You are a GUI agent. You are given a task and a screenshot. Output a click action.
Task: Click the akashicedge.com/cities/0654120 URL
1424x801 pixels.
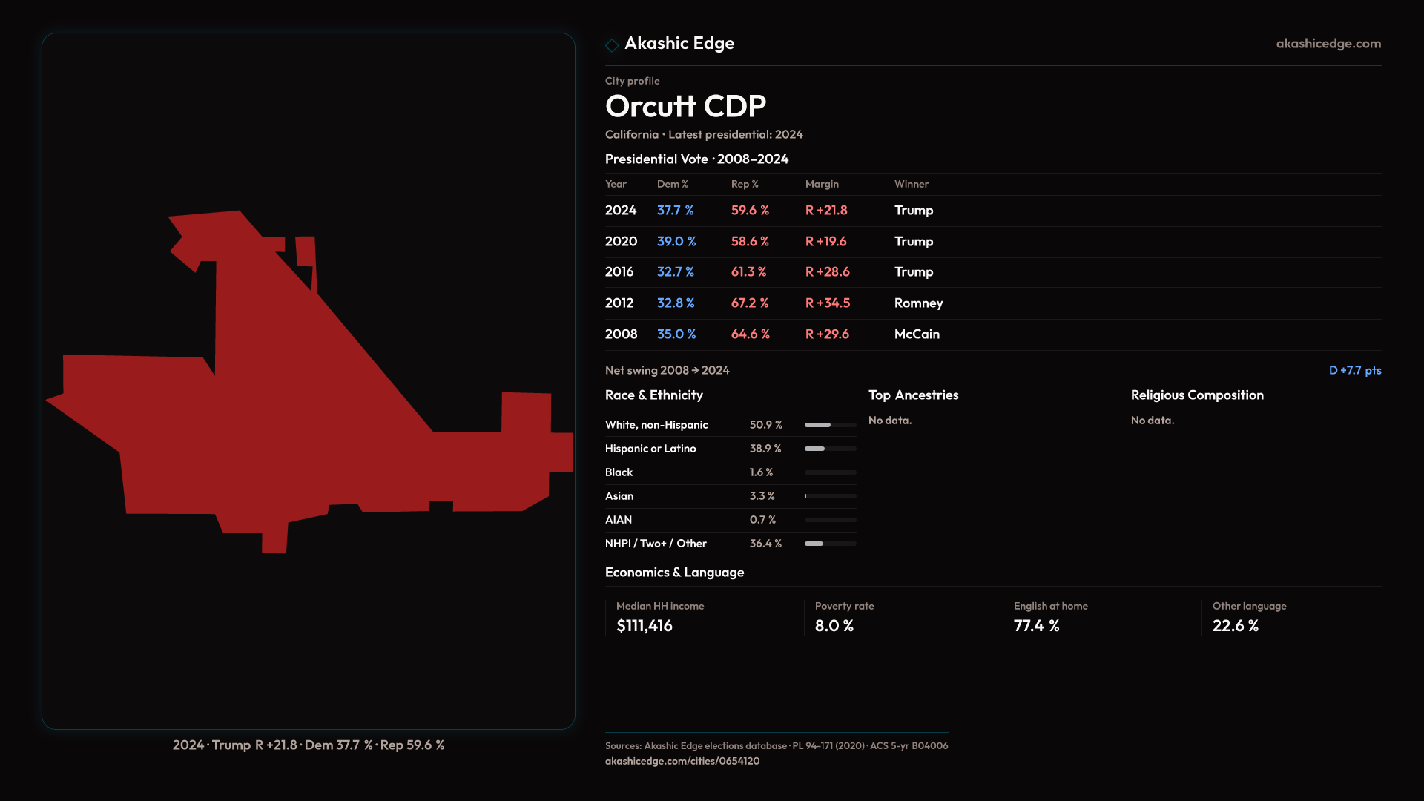click(x=682, y=761)
